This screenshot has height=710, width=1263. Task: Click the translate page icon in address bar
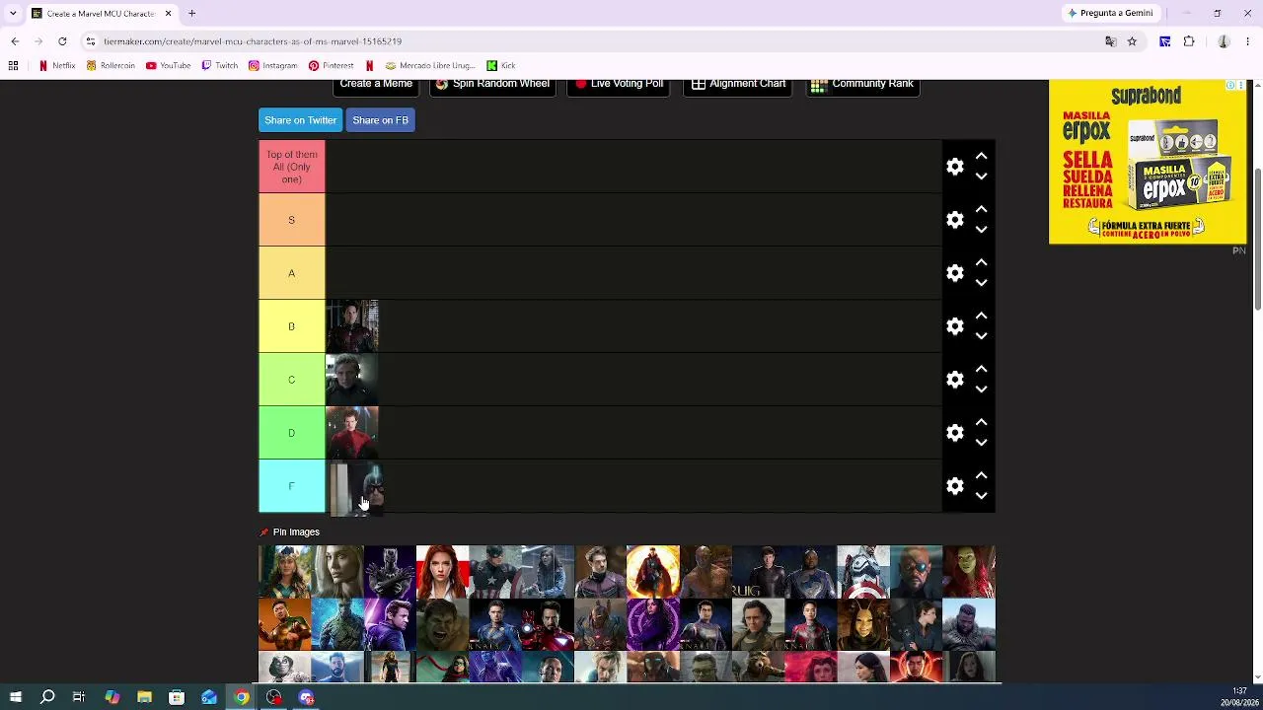click(x=1110, y=41)
